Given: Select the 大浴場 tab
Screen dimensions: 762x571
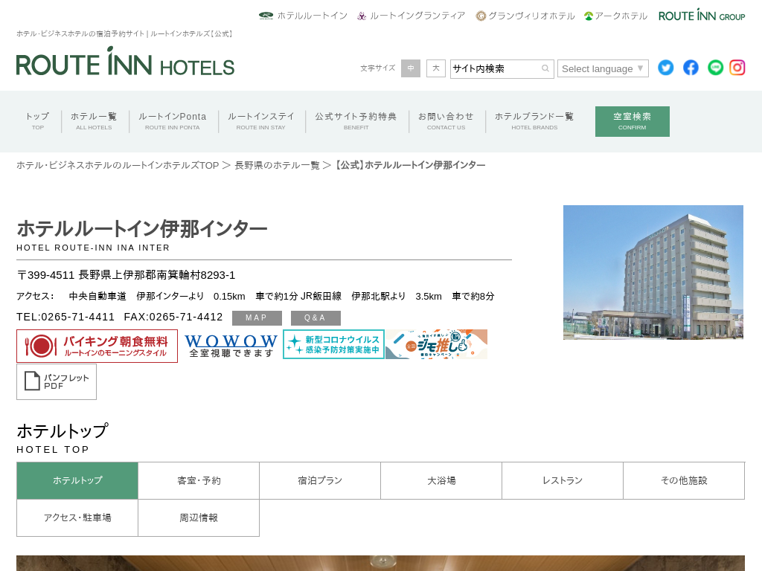Looking at the screenshot, I should [441, 481].
